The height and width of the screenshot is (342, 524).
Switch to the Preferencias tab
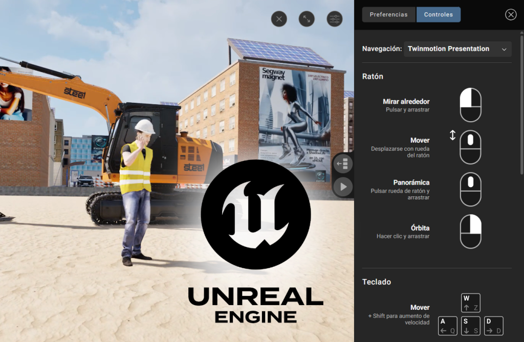pos(389,14)
